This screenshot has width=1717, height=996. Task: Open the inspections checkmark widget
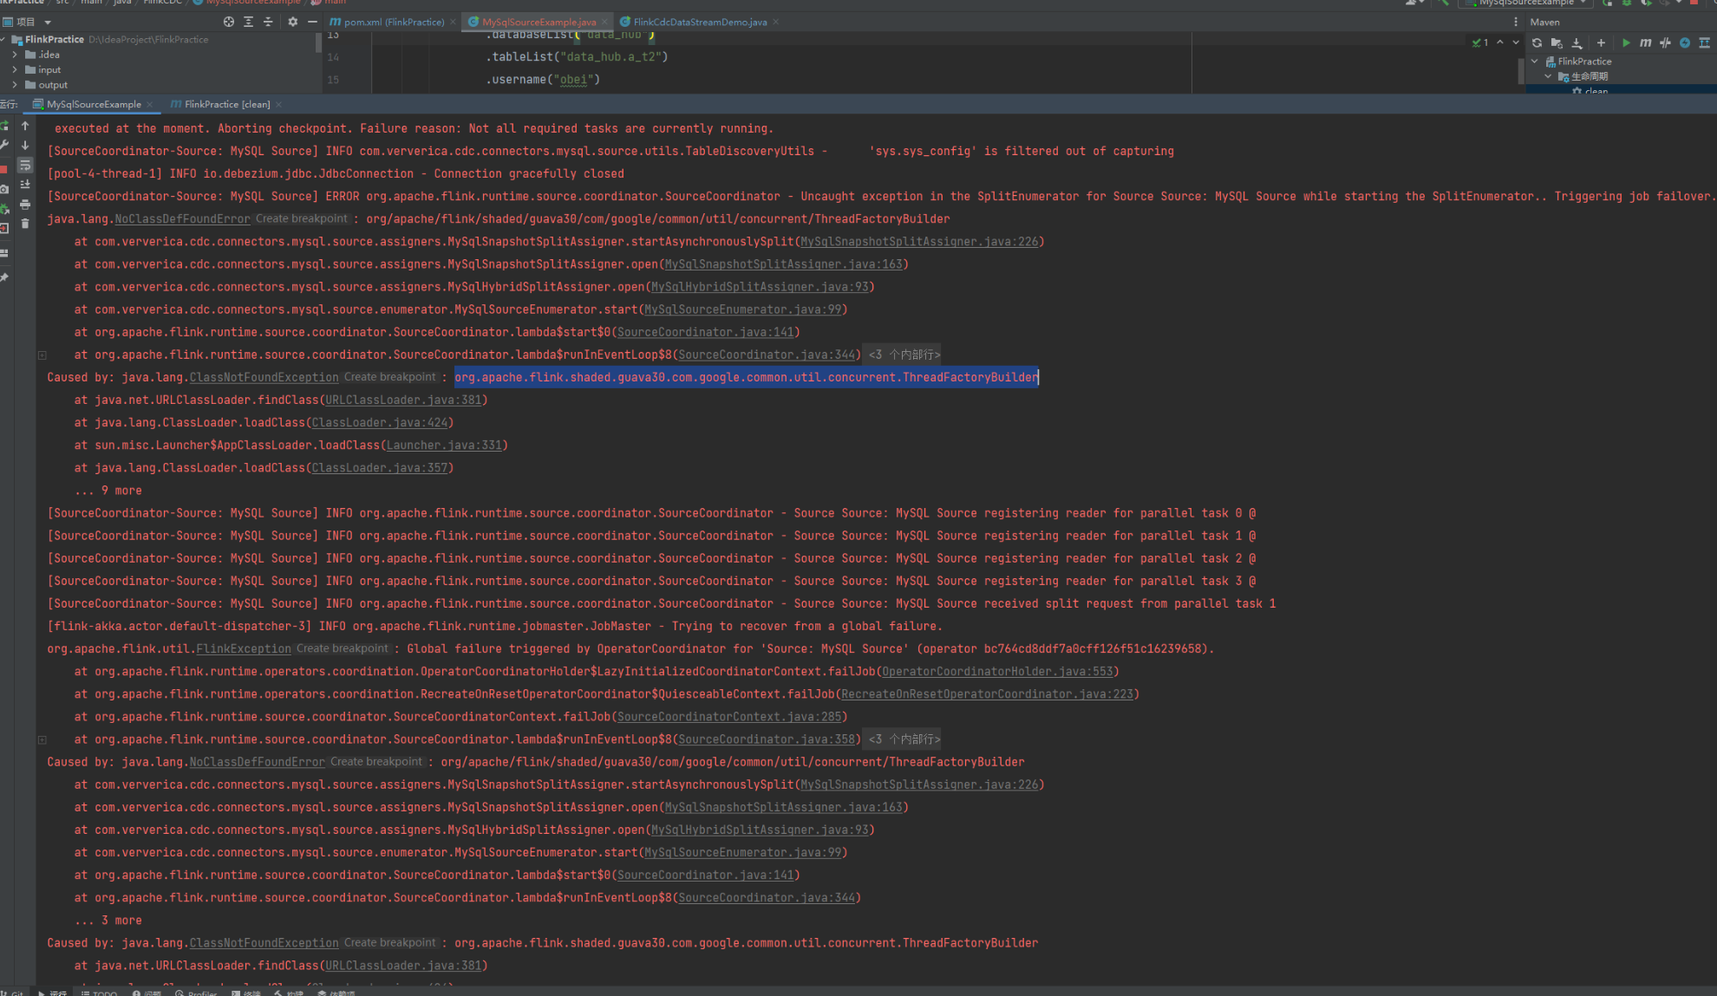click(x=1480, y=42)
